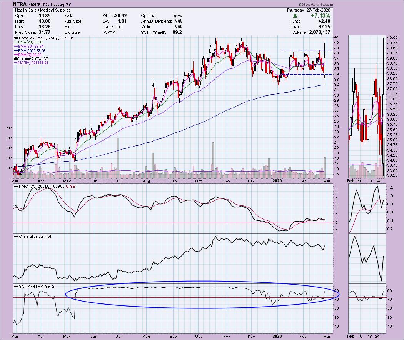404x340 pixels.
Task: Click the candlestick icon beside Natera legend
Action: pos(16,38)
